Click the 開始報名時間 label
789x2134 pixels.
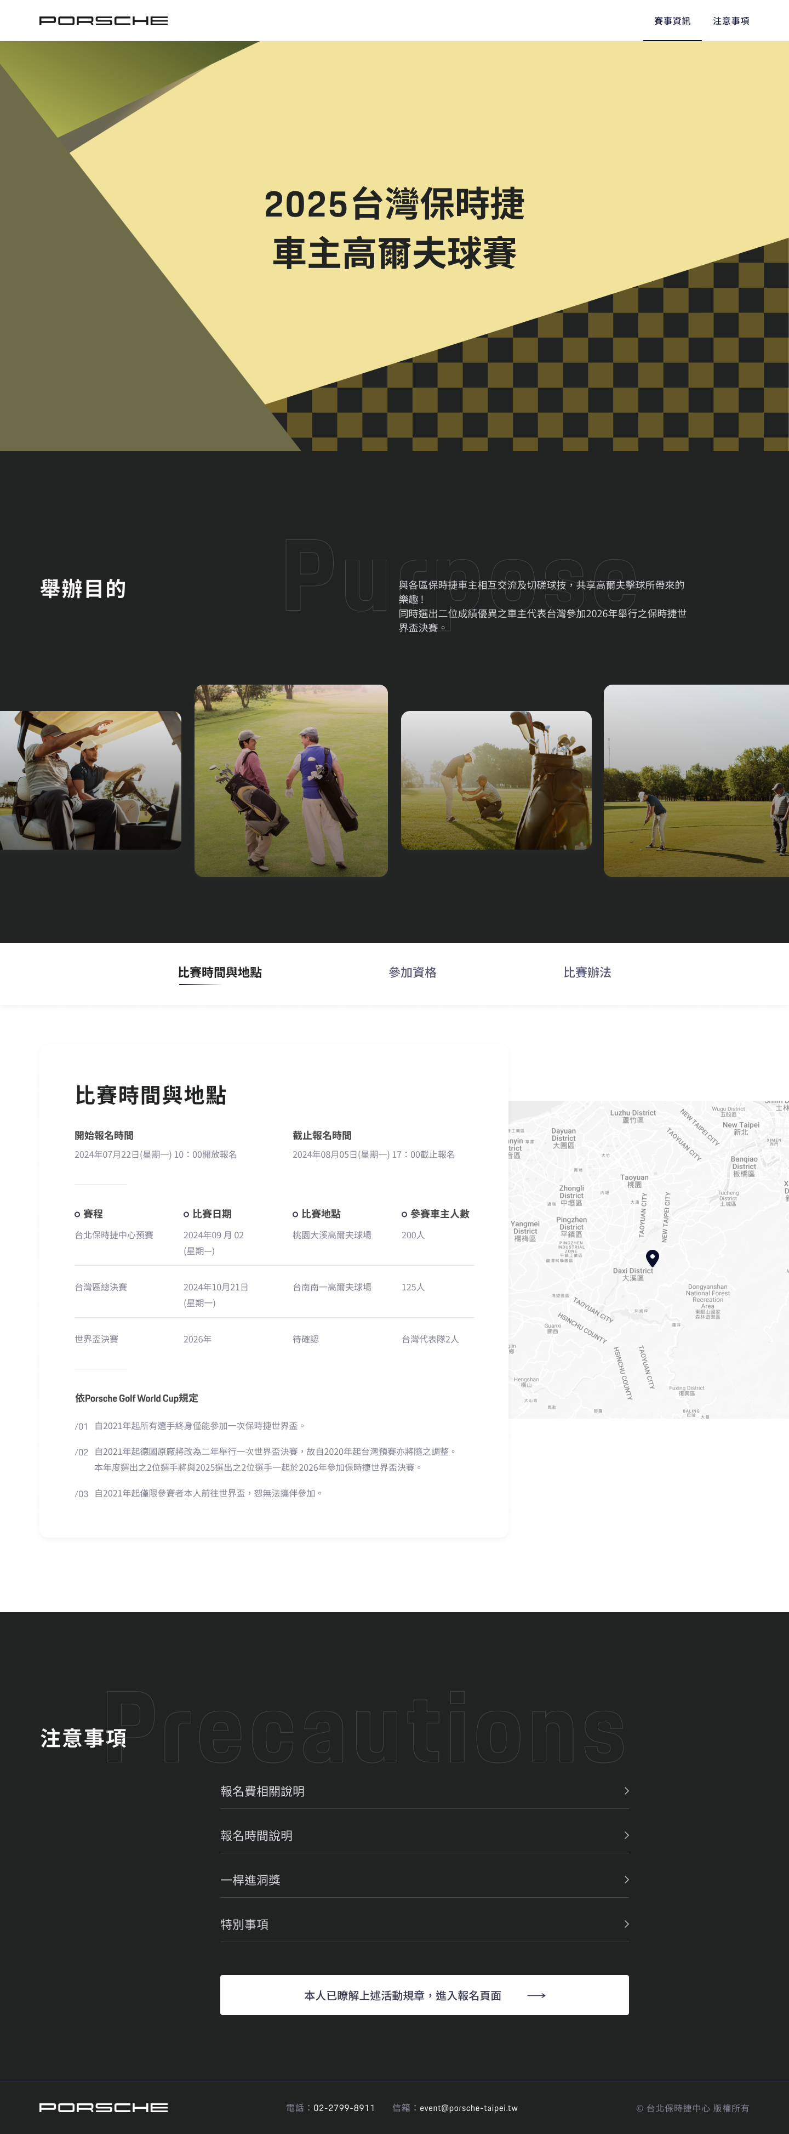pos(104,1136)
